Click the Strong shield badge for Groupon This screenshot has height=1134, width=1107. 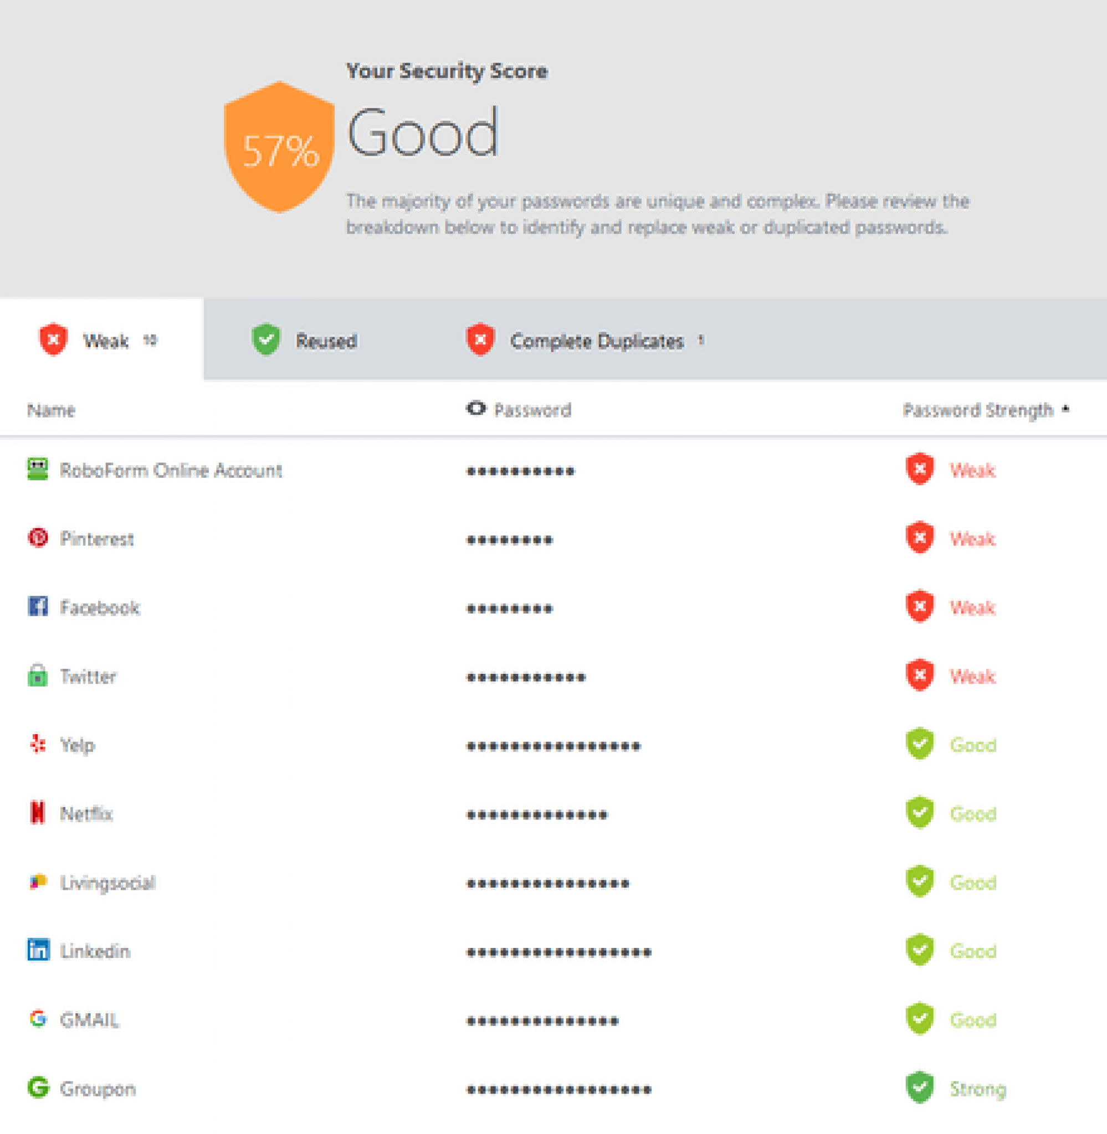tap(920, 1087)
